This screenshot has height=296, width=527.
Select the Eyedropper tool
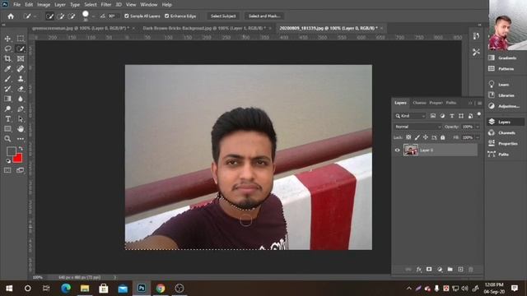[7, 69]
